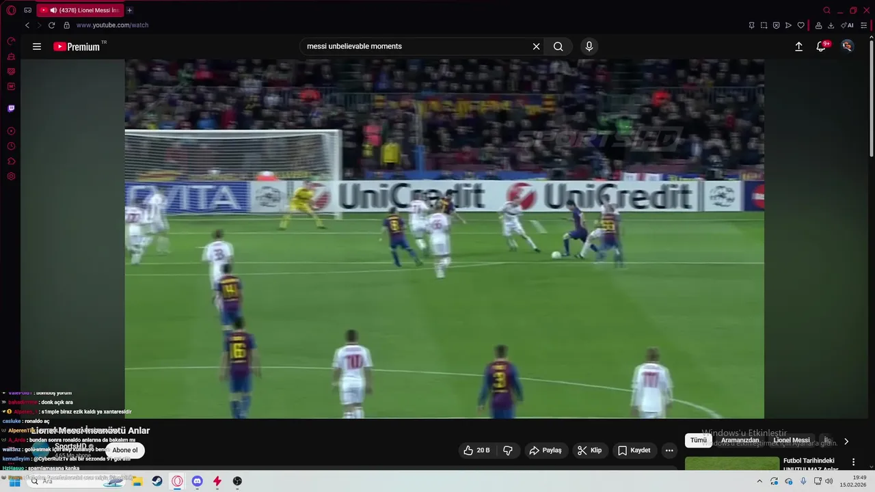
Task: Open Steam from the taskbar
Action: 157,481
